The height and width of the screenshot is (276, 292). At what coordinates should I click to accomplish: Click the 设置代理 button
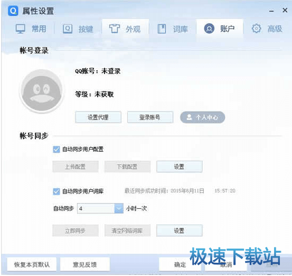point(98,117)
